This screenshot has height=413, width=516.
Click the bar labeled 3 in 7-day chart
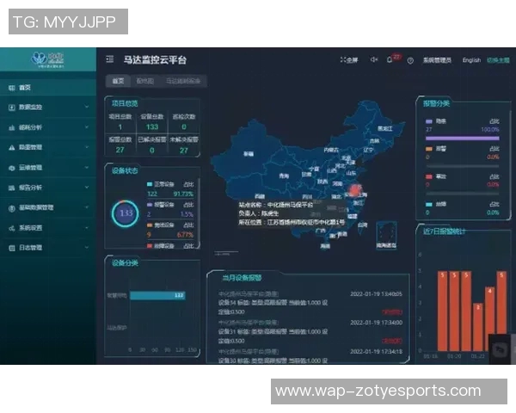pyautogui.click(x=478, y=327)
